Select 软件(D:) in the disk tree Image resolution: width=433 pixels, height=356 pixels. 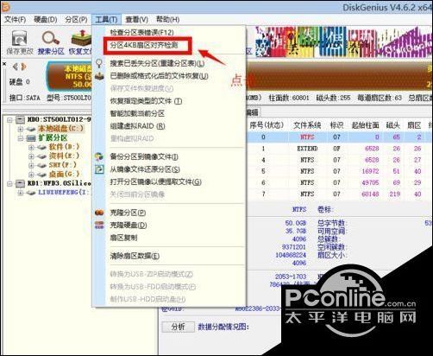[64, 147]
